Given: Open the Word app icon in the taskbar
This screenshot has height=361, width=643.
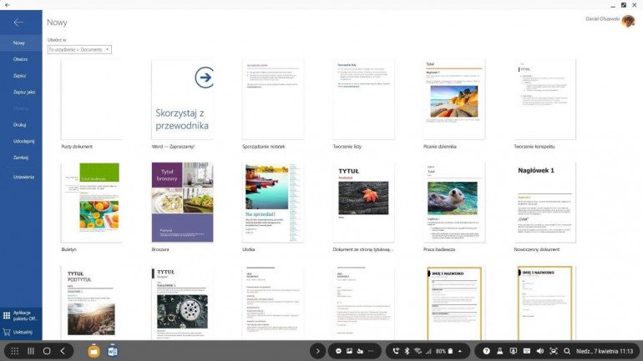Looking at the screenshot, I should click(x=113, y=351).
